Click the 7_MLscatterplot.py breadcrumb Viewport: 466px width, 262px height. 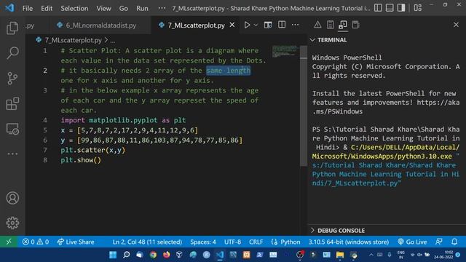coord(73,40)
